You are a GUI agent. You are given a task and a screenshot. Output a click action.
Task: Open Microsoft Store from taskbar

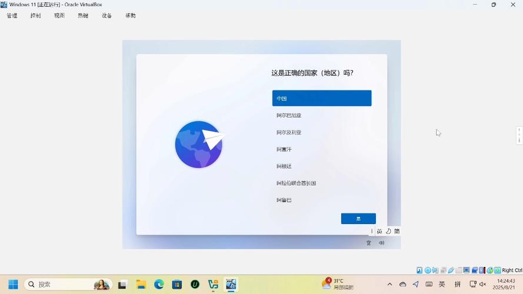pos(176,285)
